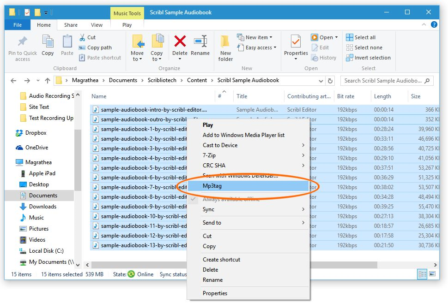Click the Edit ribbon command
The image size is (448, 303).
[x=320, y=48]
